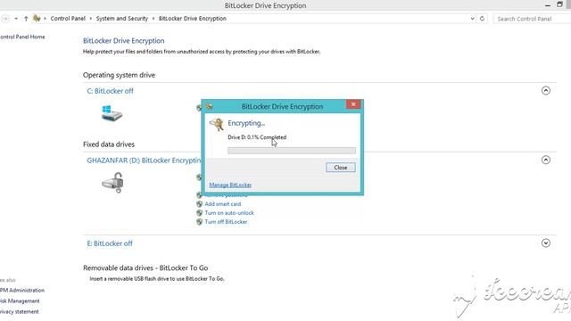Image resolution: width=571 pixels, height=321 pixels.
Task: Click Turn on auto-unlock link
Action: tap(229, 213)
